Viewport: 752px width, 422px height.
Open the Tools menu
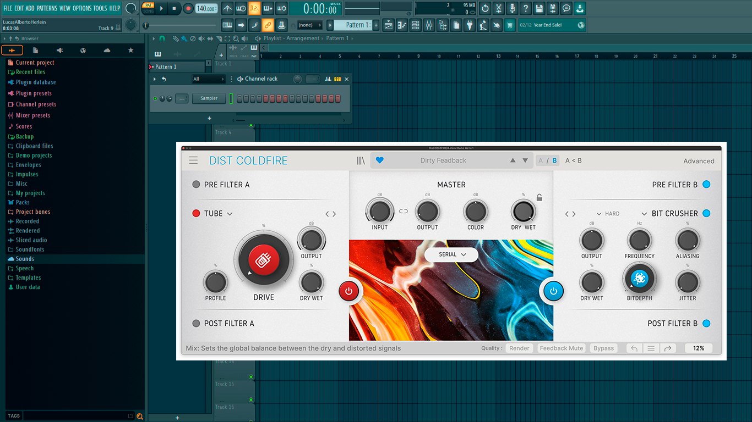pyautogui.click(x=100, y=8)
